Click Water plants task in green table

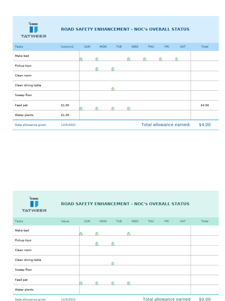pos(24,290)
